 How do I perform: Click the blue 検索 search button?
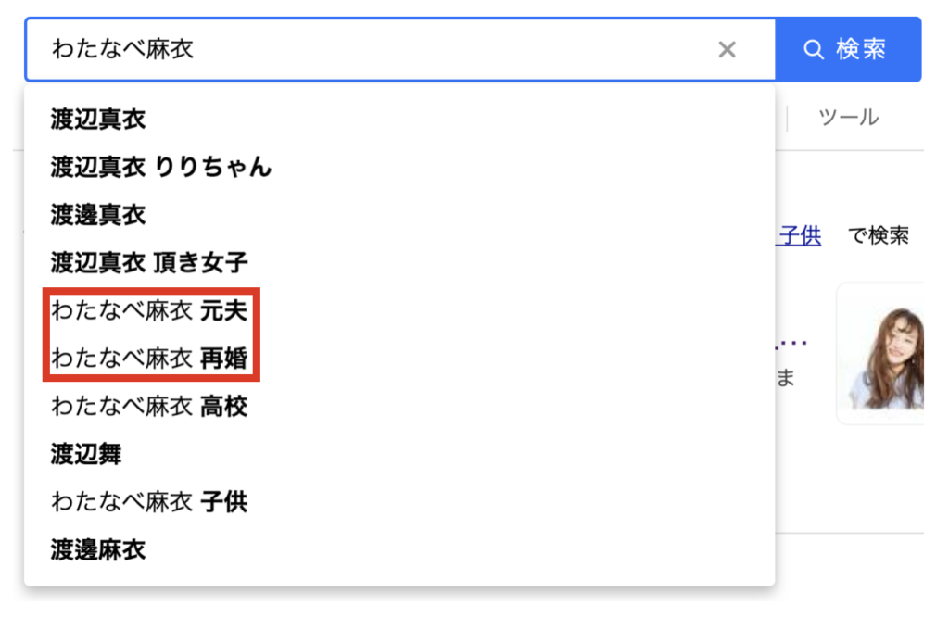[848, 50]
